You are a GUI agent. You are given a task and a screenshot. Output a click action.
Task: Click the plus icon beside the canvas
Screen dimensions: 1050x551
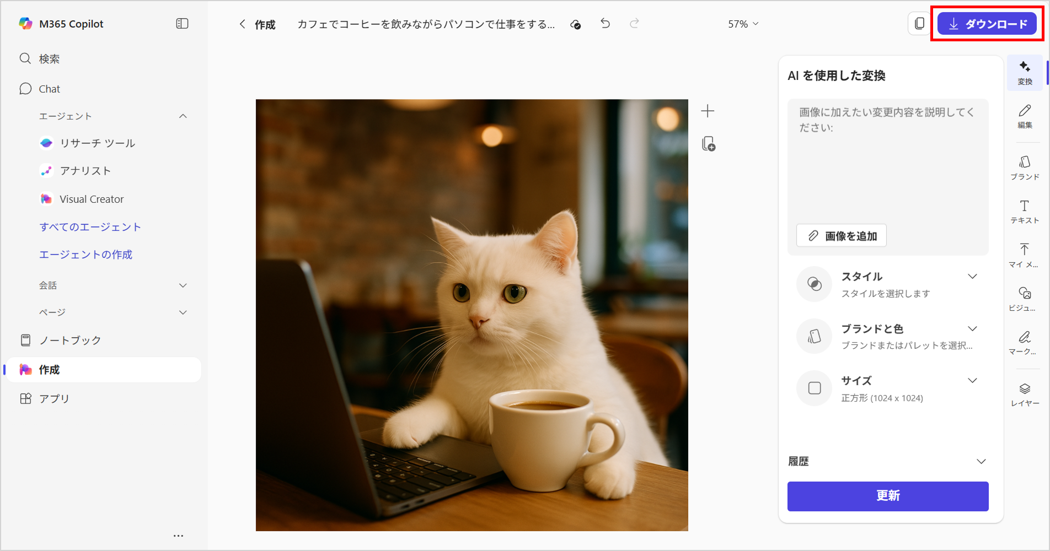pyautogui.click(x=708, y=111)
